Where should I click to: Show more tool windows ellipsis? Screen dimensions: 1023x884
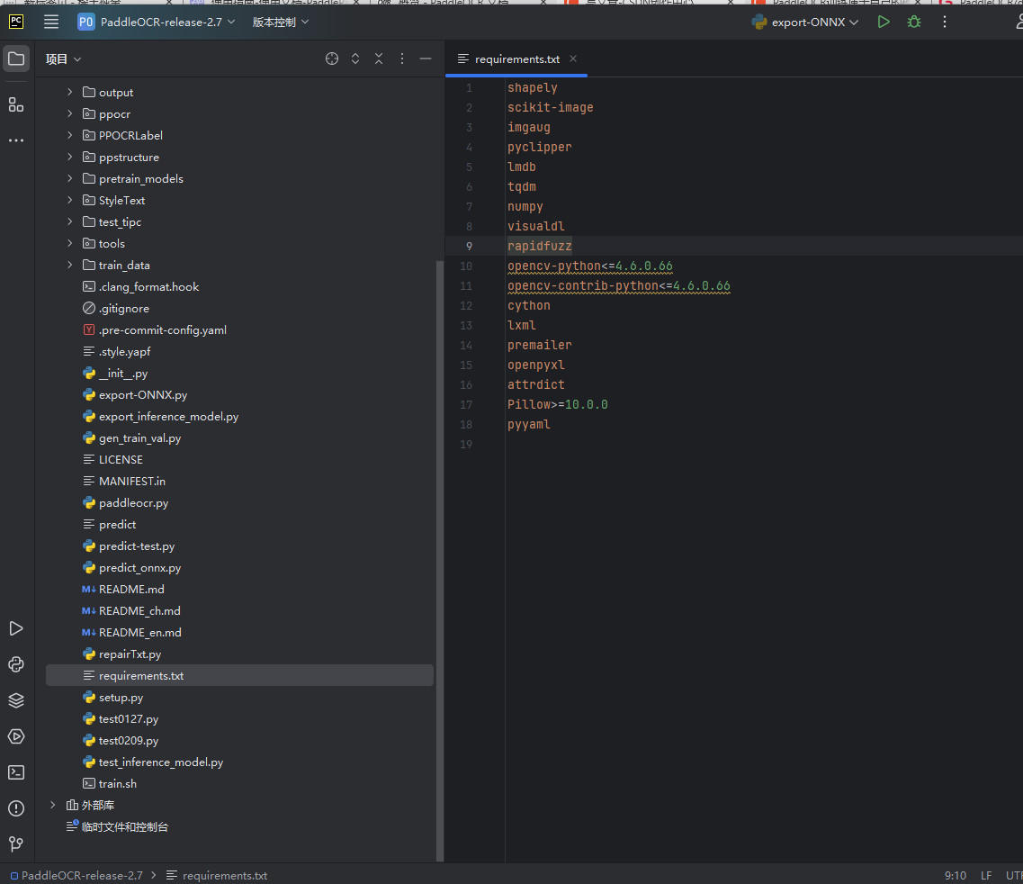16,140
